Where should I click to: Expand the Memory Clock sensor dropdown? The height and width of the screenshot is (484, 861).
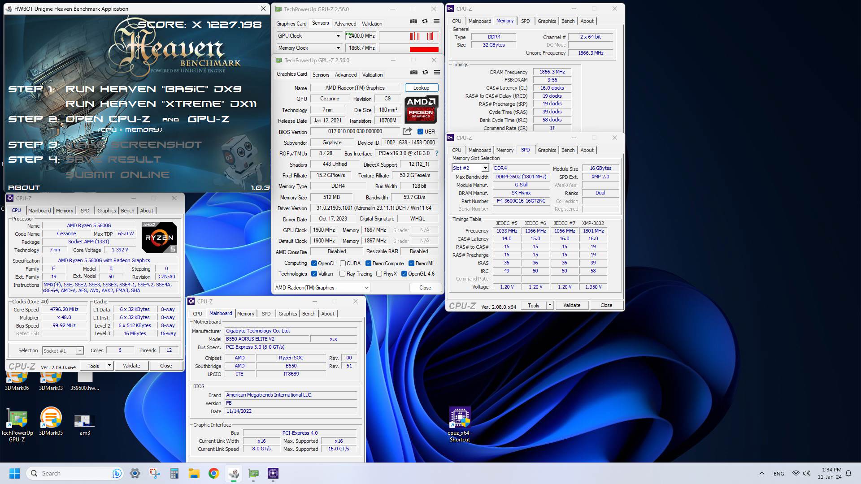click(338, 48)
